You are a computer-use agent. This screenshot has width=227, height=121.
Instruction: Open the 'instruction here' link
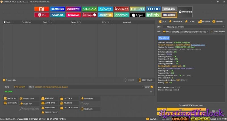(198, 45)
